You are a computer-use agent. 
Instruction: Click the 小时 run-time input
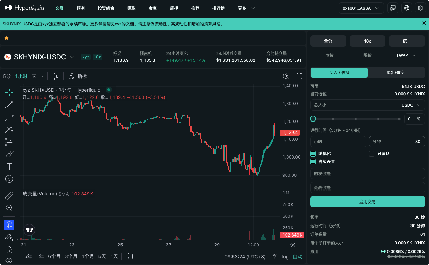338,141
